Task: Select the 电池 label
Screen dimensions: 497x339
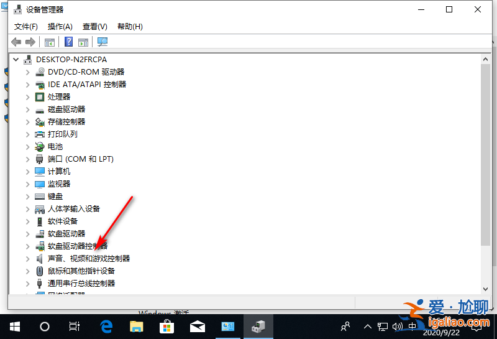Action: (55, 147)
